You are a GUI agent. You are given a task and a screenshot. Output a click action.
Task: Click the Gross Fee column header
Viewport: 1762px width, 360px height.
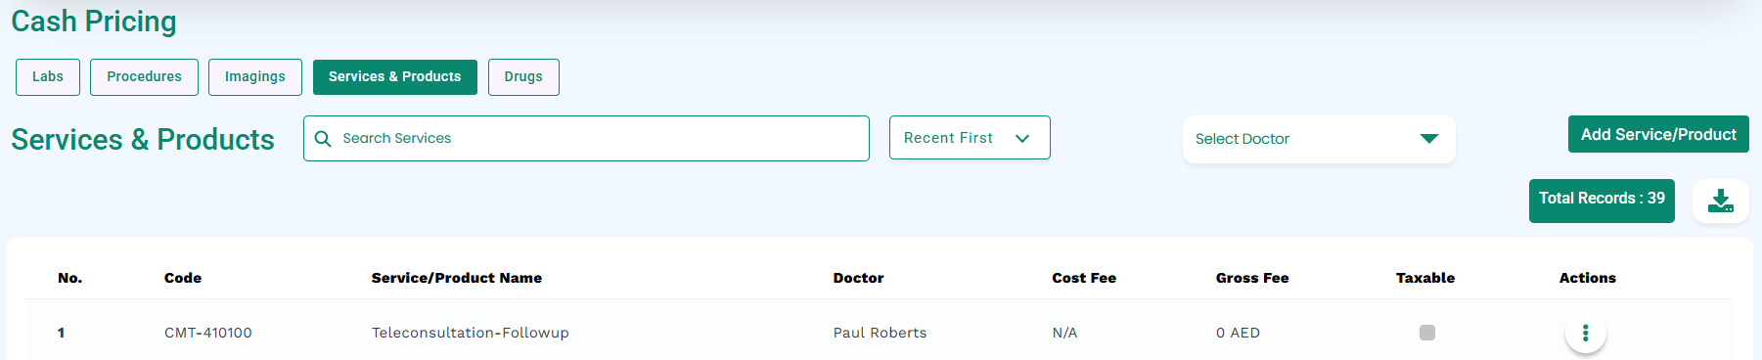[1252, 278]
